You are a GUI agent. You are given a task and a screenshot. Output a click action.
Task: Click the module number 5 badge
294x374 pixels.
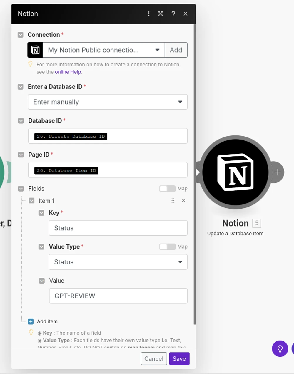click(257, 223)
